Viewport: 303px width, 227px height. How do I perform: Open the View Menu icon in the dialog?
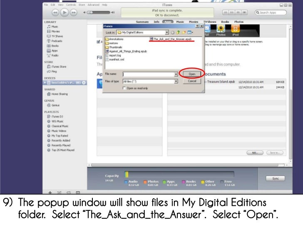(x=190, y=32)
